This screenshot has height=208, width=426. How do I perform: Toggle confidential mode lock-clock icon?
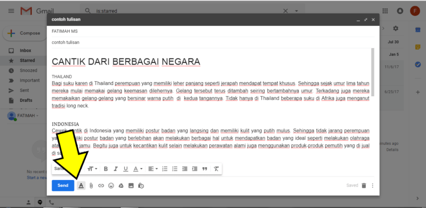(x=141, y=186)
